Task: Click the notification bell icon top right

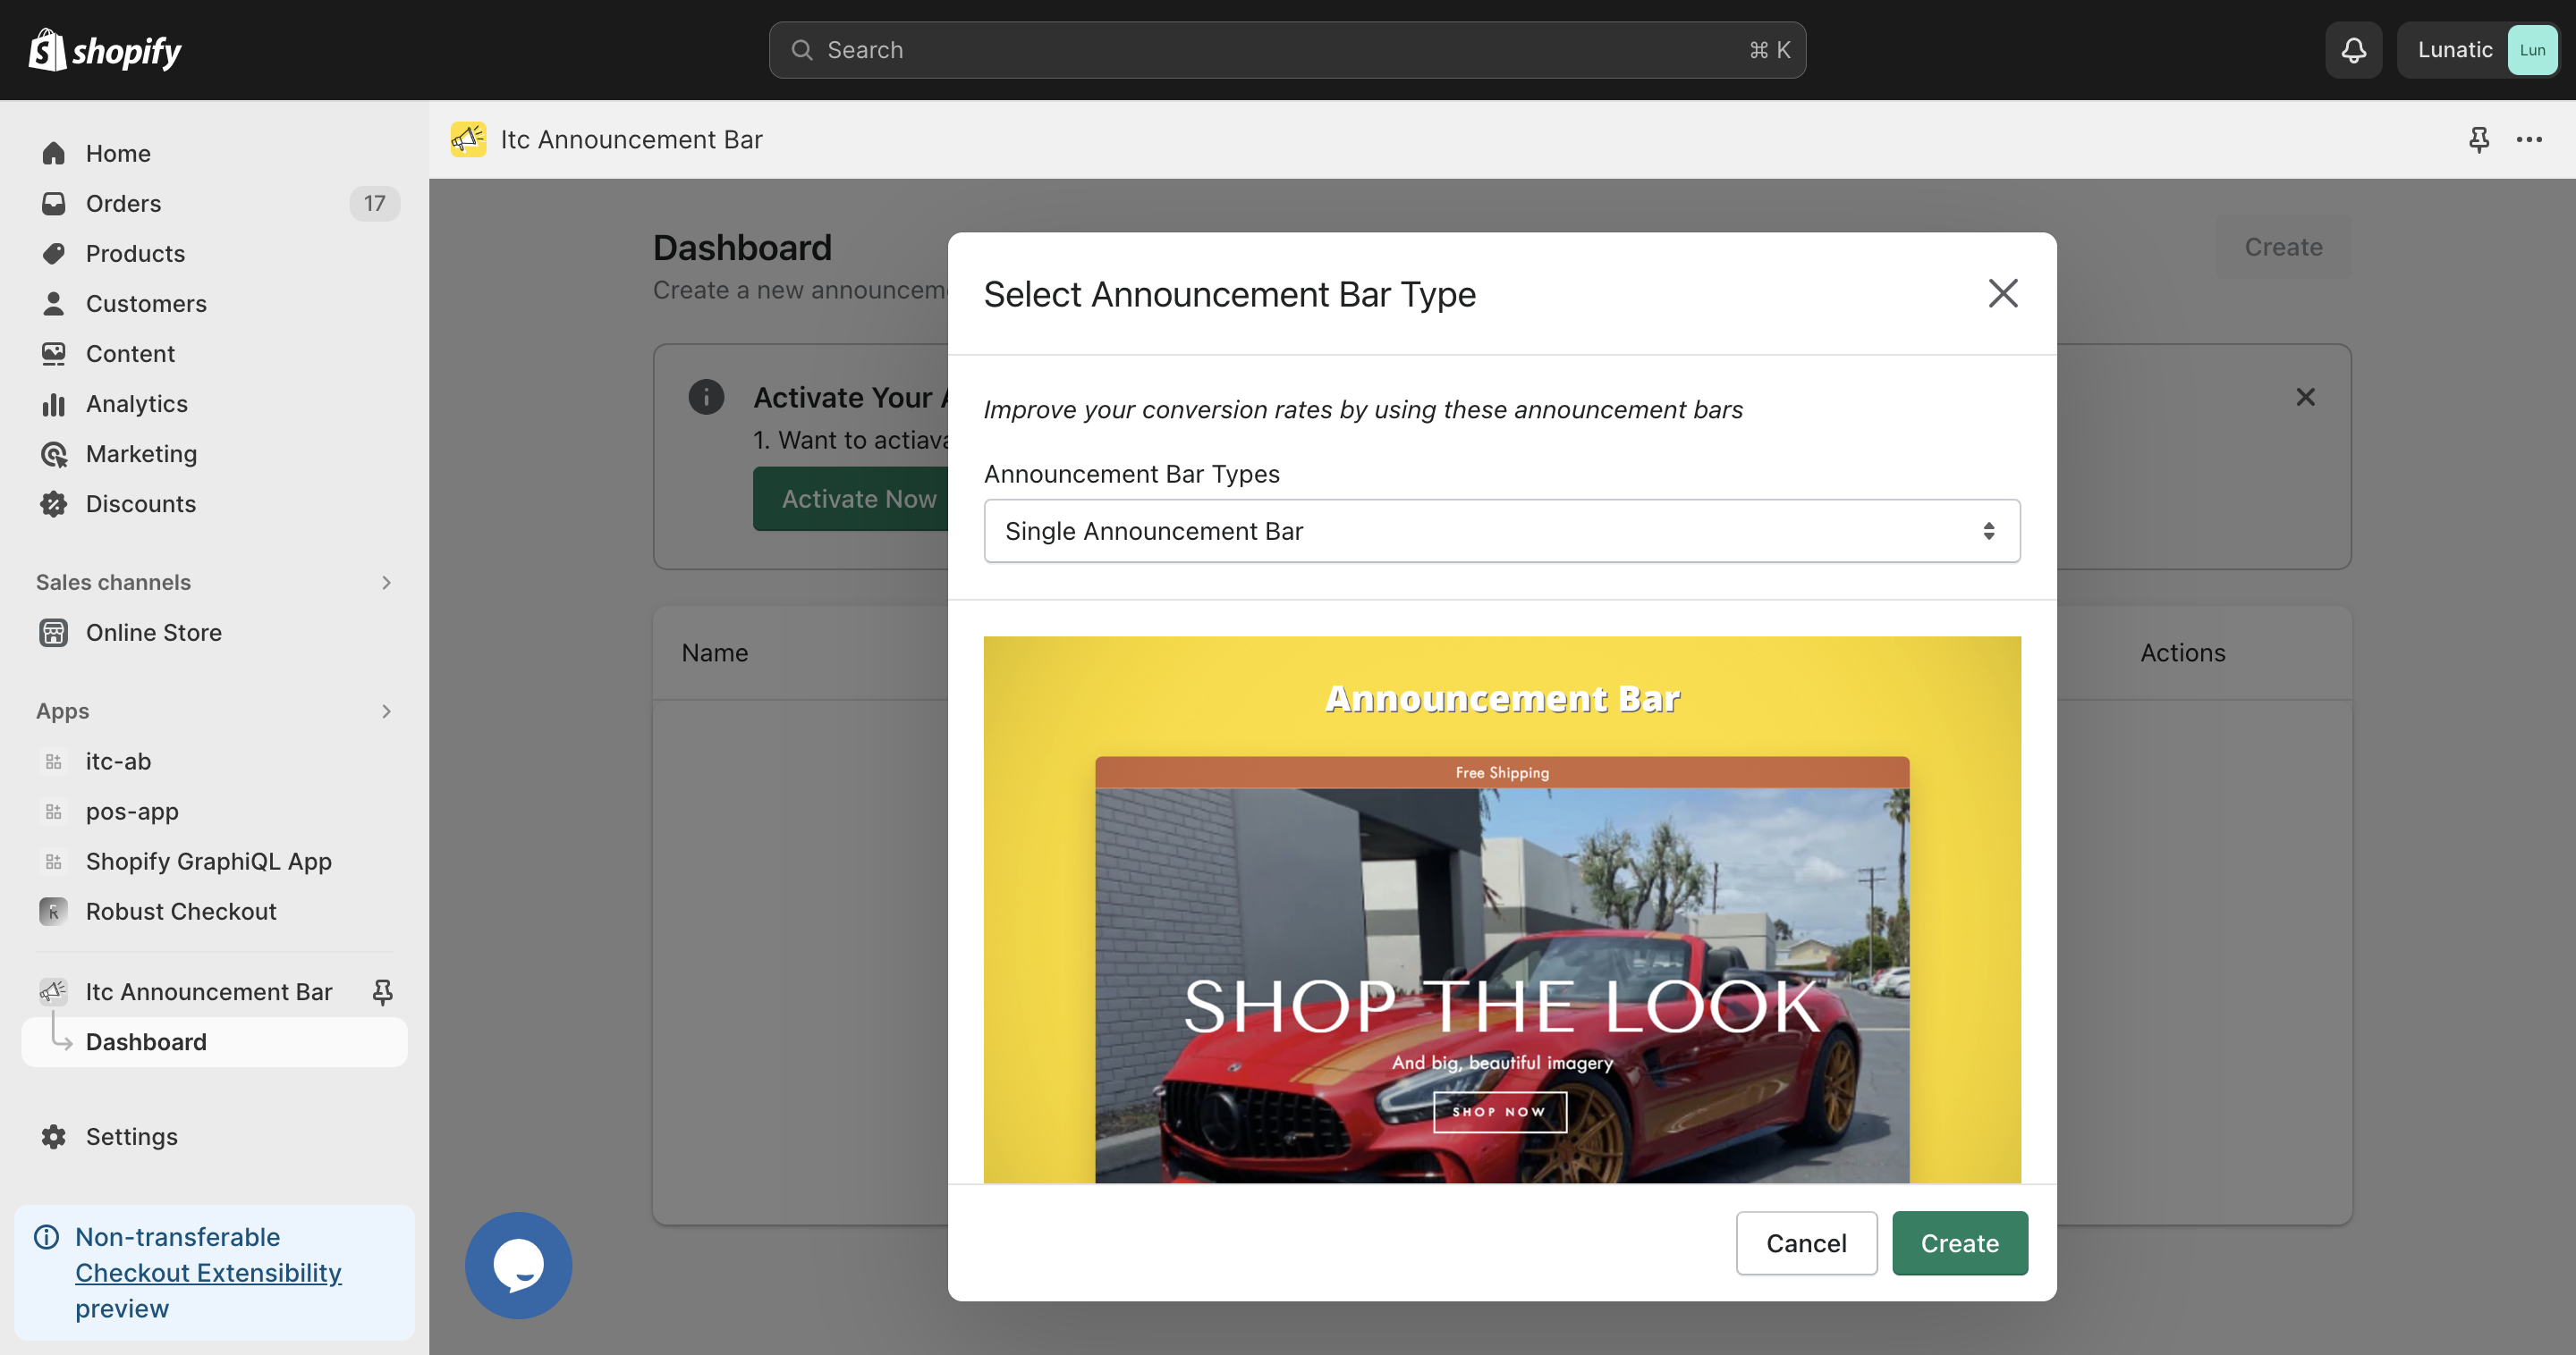Action: tap(2356, 49)
